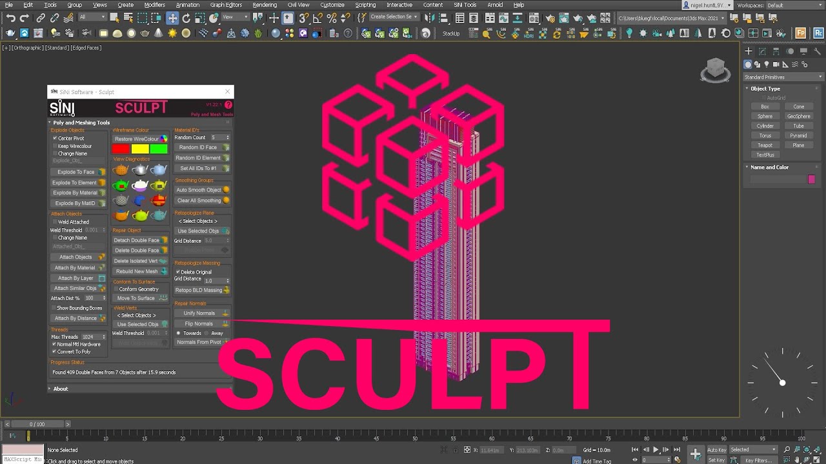Viewport: 826px width, 464px height.
Task: Click the Max Threads 1024 field
Action: [93, 337]
